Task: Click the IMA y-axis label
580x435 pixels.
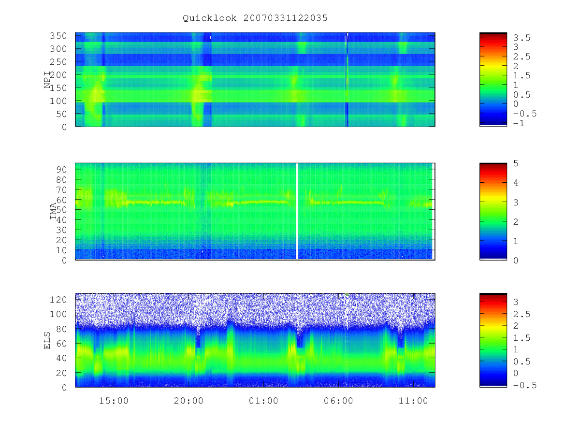Action: [53, 212]
